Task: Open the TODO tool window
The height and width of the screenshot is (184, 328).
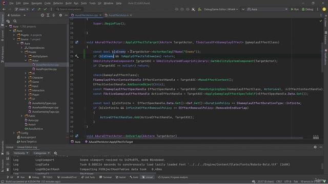Action: (x=48, y=177)
